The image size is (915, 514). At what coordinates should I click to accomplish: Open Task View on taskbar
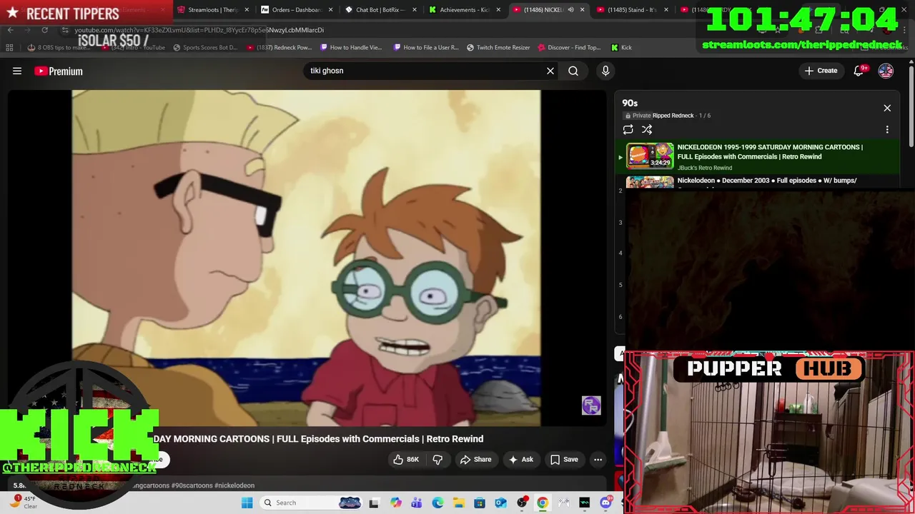[x=373, y=503]
